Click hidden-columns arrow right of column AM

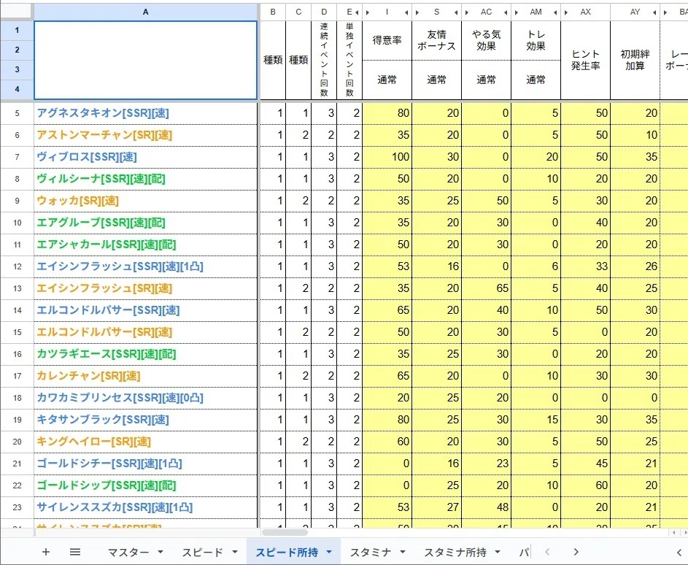coord(555,12)
